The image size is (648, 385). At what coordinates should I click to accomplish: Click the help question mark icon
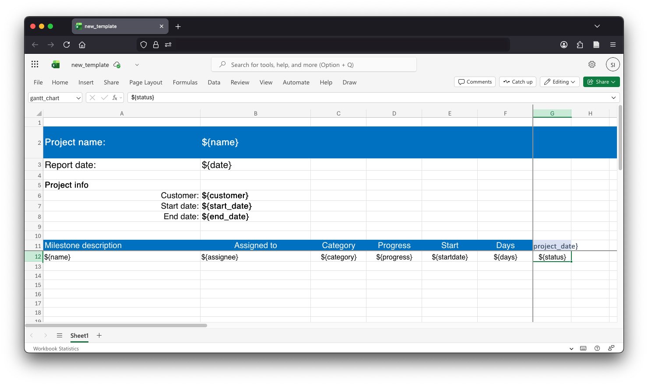[x=597, y=348]
